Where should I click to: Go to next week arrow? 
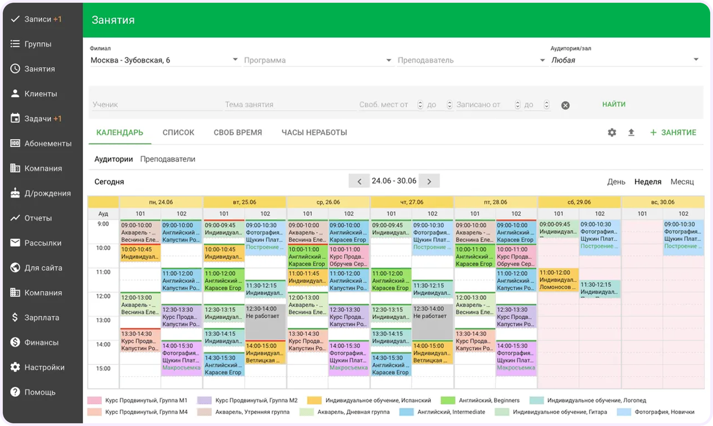click(429, 181)
